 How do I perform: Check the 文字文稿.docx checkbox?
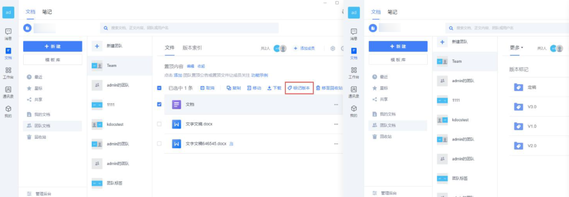click(159, 124)
